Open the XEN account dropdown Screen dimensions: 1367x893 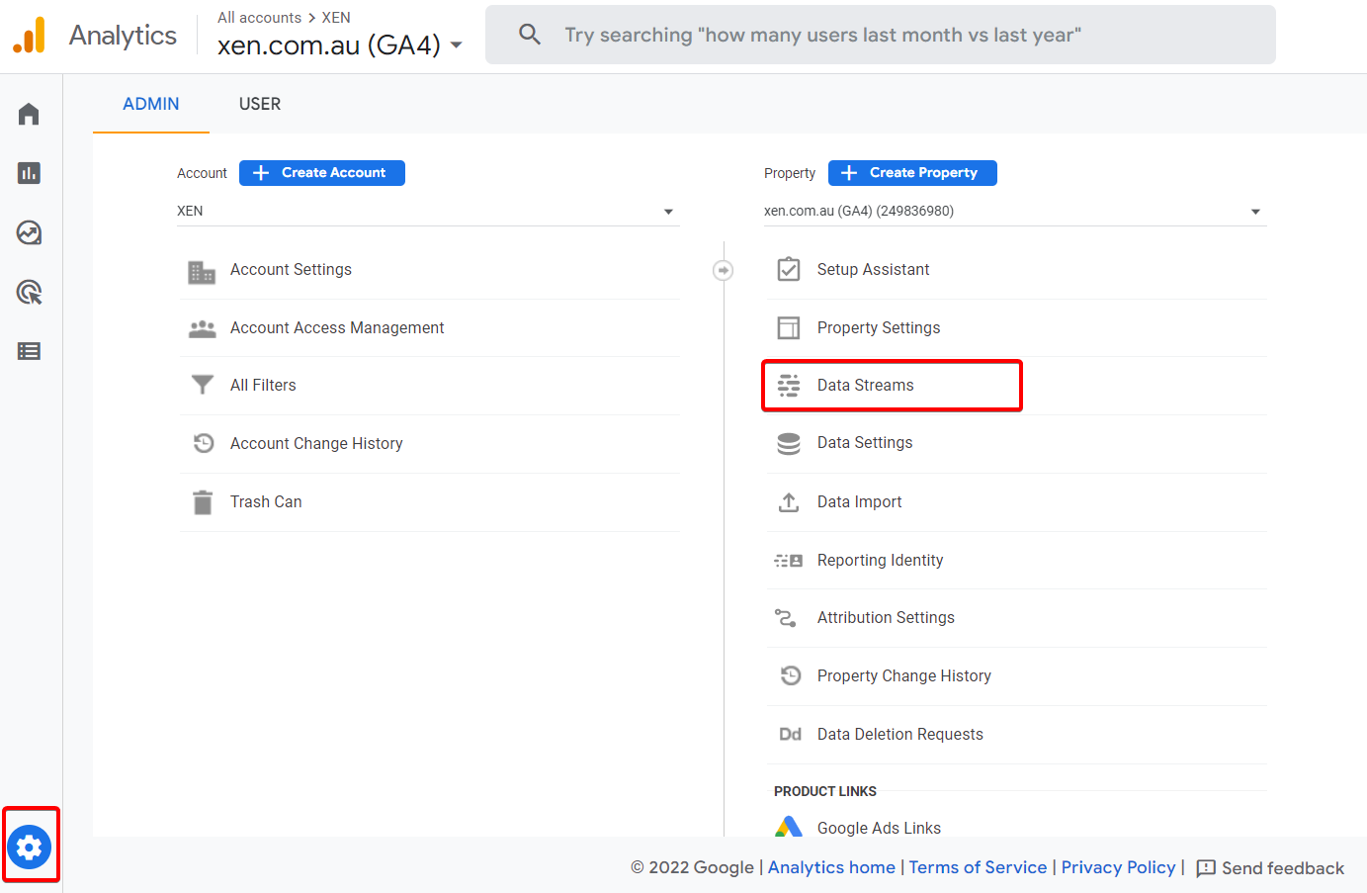[428, 211]
